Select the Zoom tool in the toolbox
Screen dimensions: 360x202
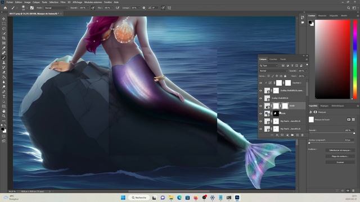[4, 116]
